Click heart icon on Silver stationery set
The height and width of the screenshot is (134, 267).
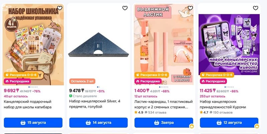point(125,8)
